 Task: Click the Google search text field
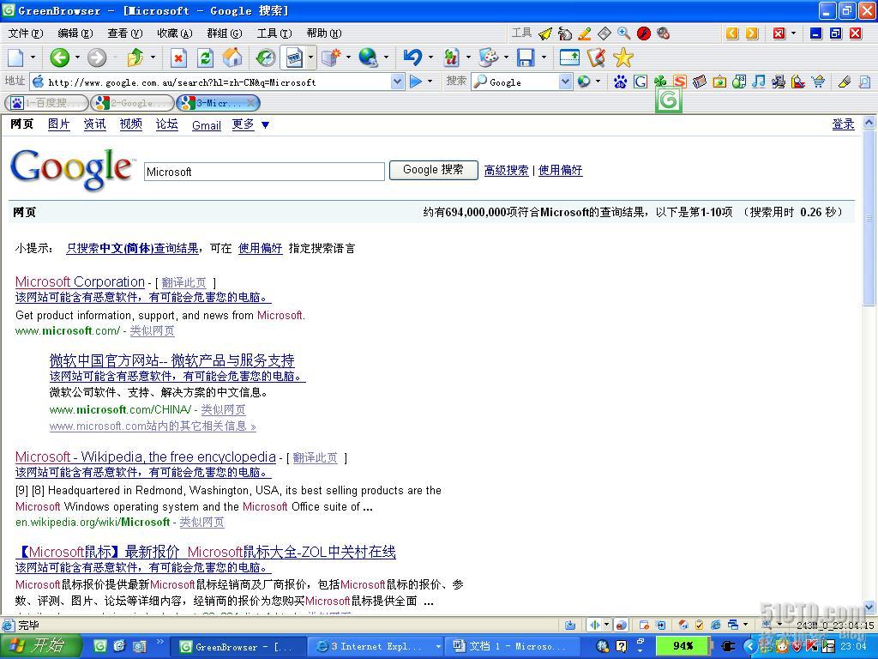(264, 172)
